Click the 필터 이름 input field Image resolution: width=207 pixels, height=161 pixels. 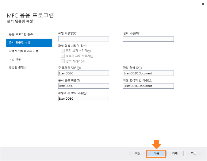click(x=148, y=39)
